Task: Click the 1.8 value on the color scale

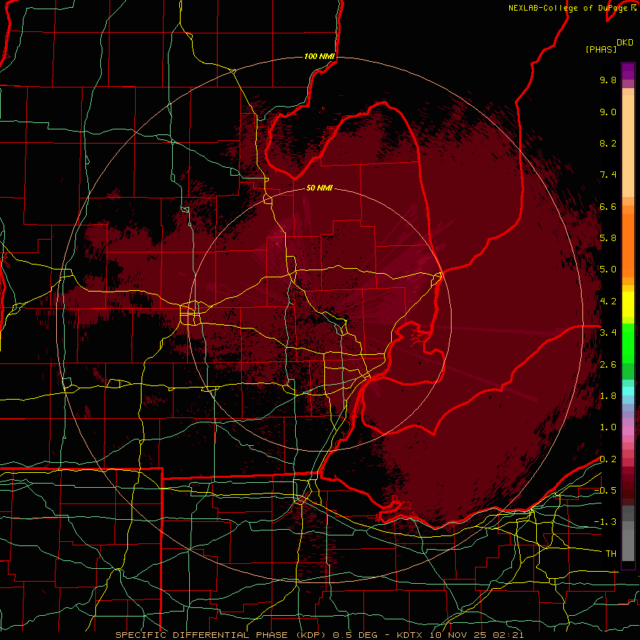Action: point(608,396)
